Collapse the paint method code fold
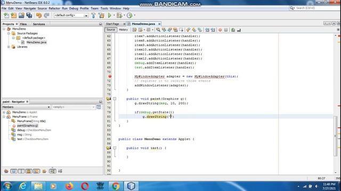Image resolution: width=341 pixels, height=191 pixels. (x=115, y=99)
